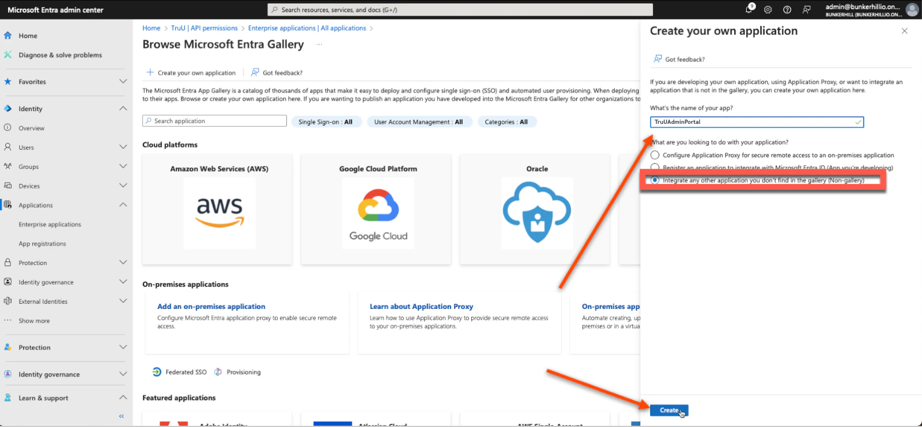Click the Home breadcrumb link
Viewport: 922px width, 427px height.
[x=152, y=28]
